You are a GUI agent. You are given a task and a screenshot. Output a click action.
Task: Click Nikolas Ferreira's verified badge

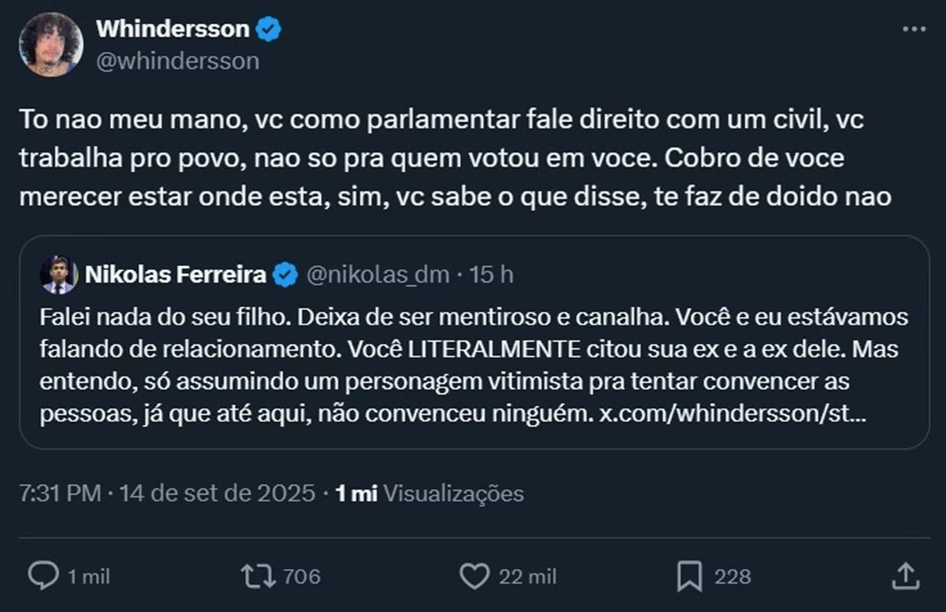click(285, 275)
